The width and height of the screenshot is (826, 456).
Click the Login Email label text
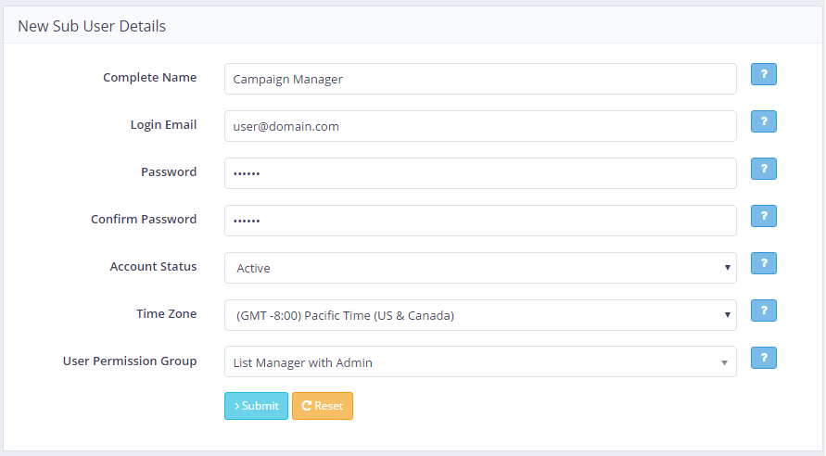tap(163, 125)
